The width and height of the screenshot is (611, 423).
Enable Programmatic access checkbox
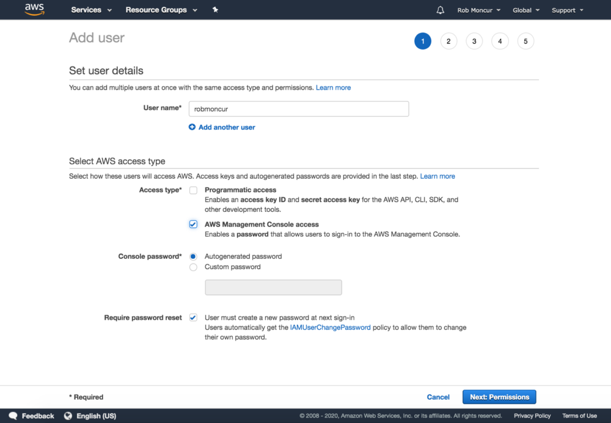[193, 190]
